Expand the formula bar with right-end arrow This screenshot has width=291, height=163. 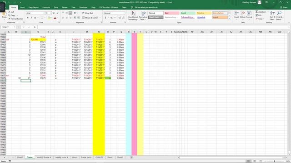point(289,27)
